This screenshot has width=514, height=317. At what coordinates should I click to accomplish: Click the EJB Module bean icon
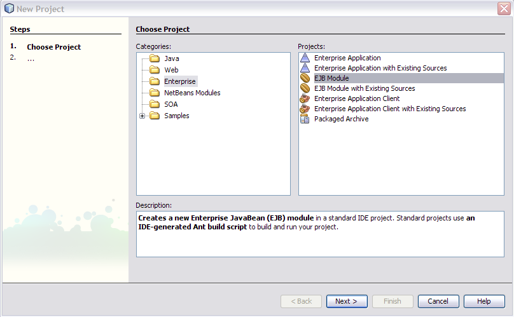pyautogui.click(x=305, y=78)
